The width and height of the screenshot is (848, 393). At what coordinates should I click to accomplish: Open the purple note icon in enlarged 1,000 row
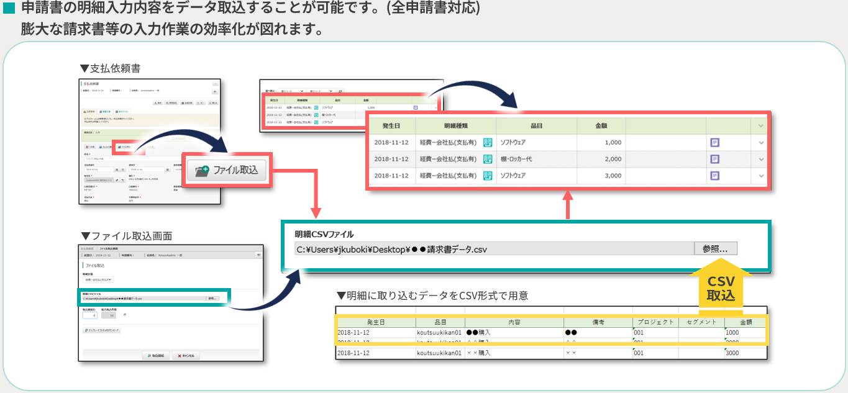pyautogui.click(x=715, y=143)
